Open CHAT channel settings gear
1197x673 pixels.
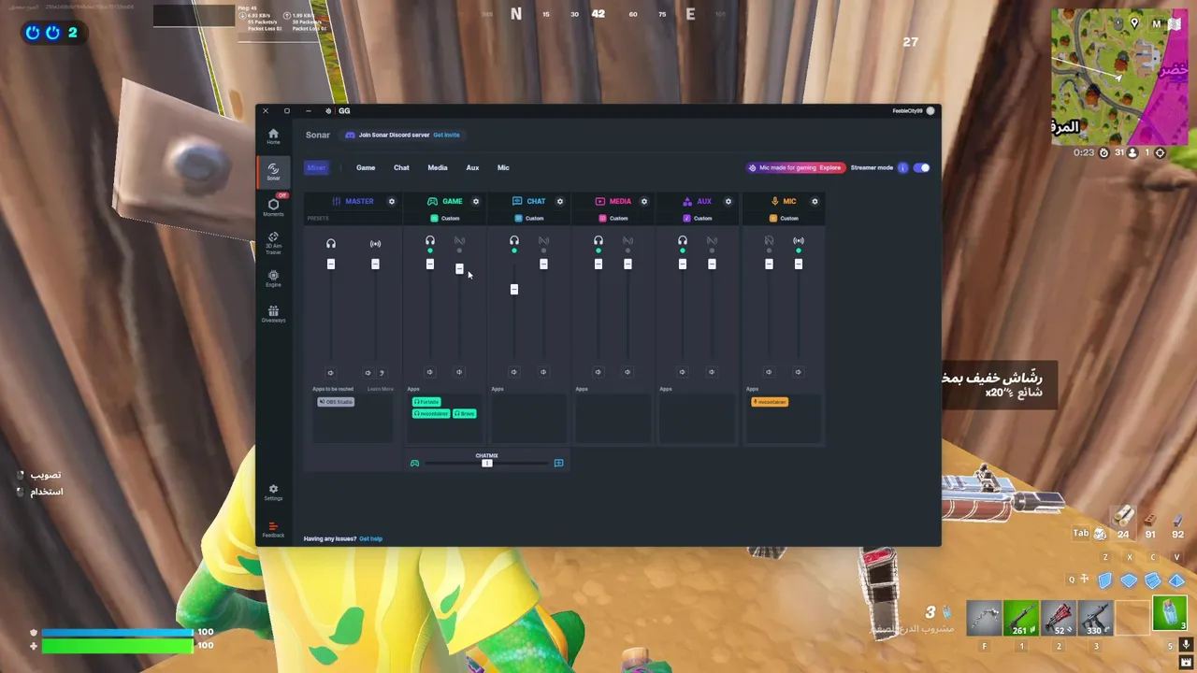(x=559, y=201)
